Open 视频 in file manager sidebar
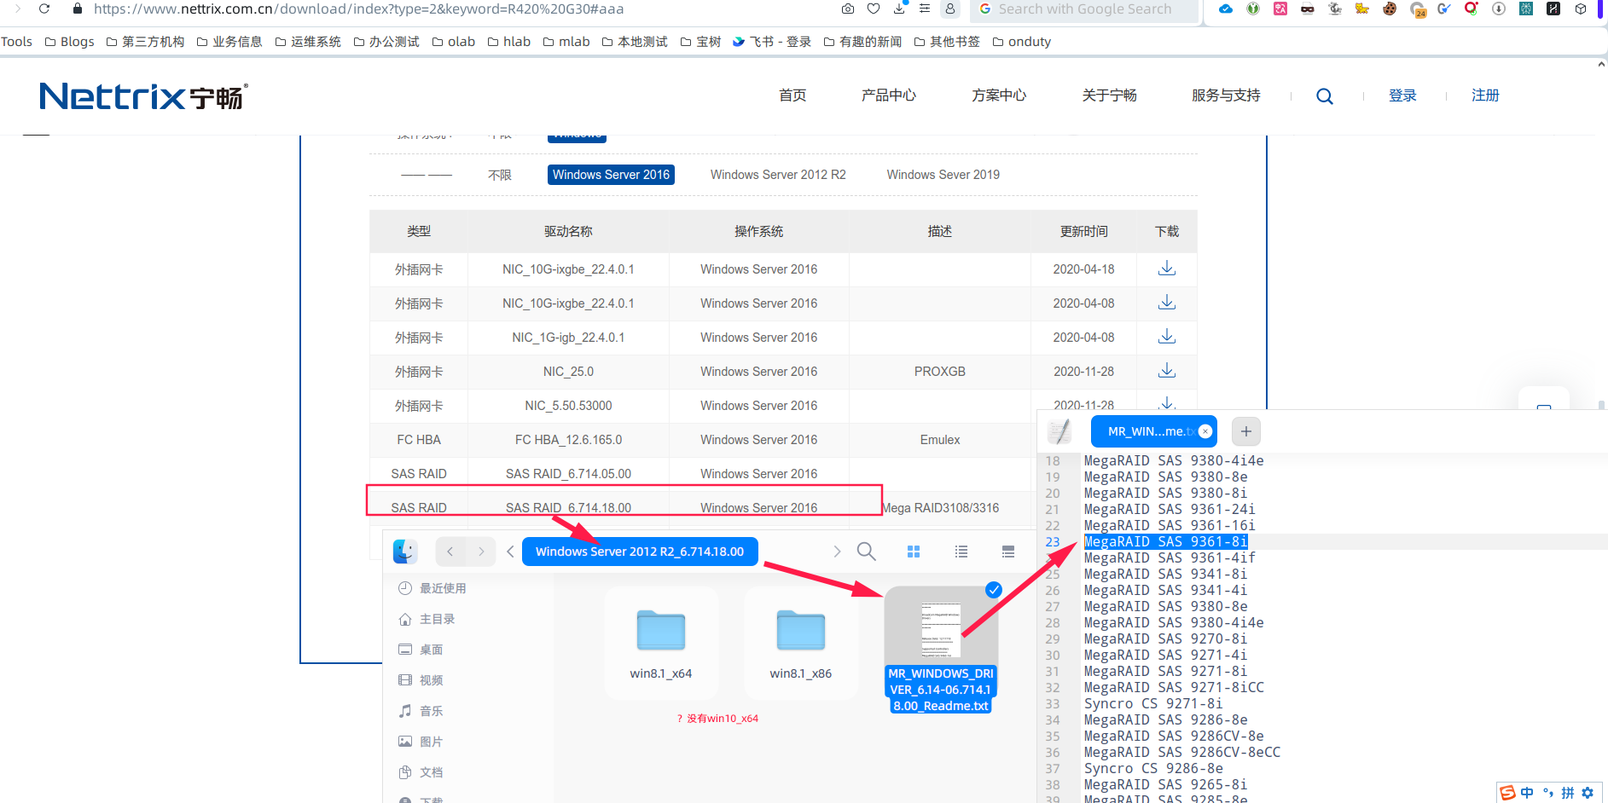 pyautogui.click(x=421, y=680)
